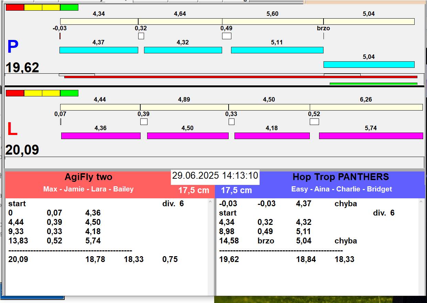The width and height of the screenshot is (427, 303).
Task: Click the green start light in lane L
Action: [x=69, y=93]
